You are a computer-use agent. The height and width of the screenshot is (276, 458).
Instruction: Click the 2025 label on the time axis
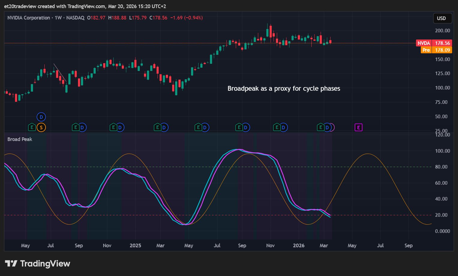coord(135,245)
